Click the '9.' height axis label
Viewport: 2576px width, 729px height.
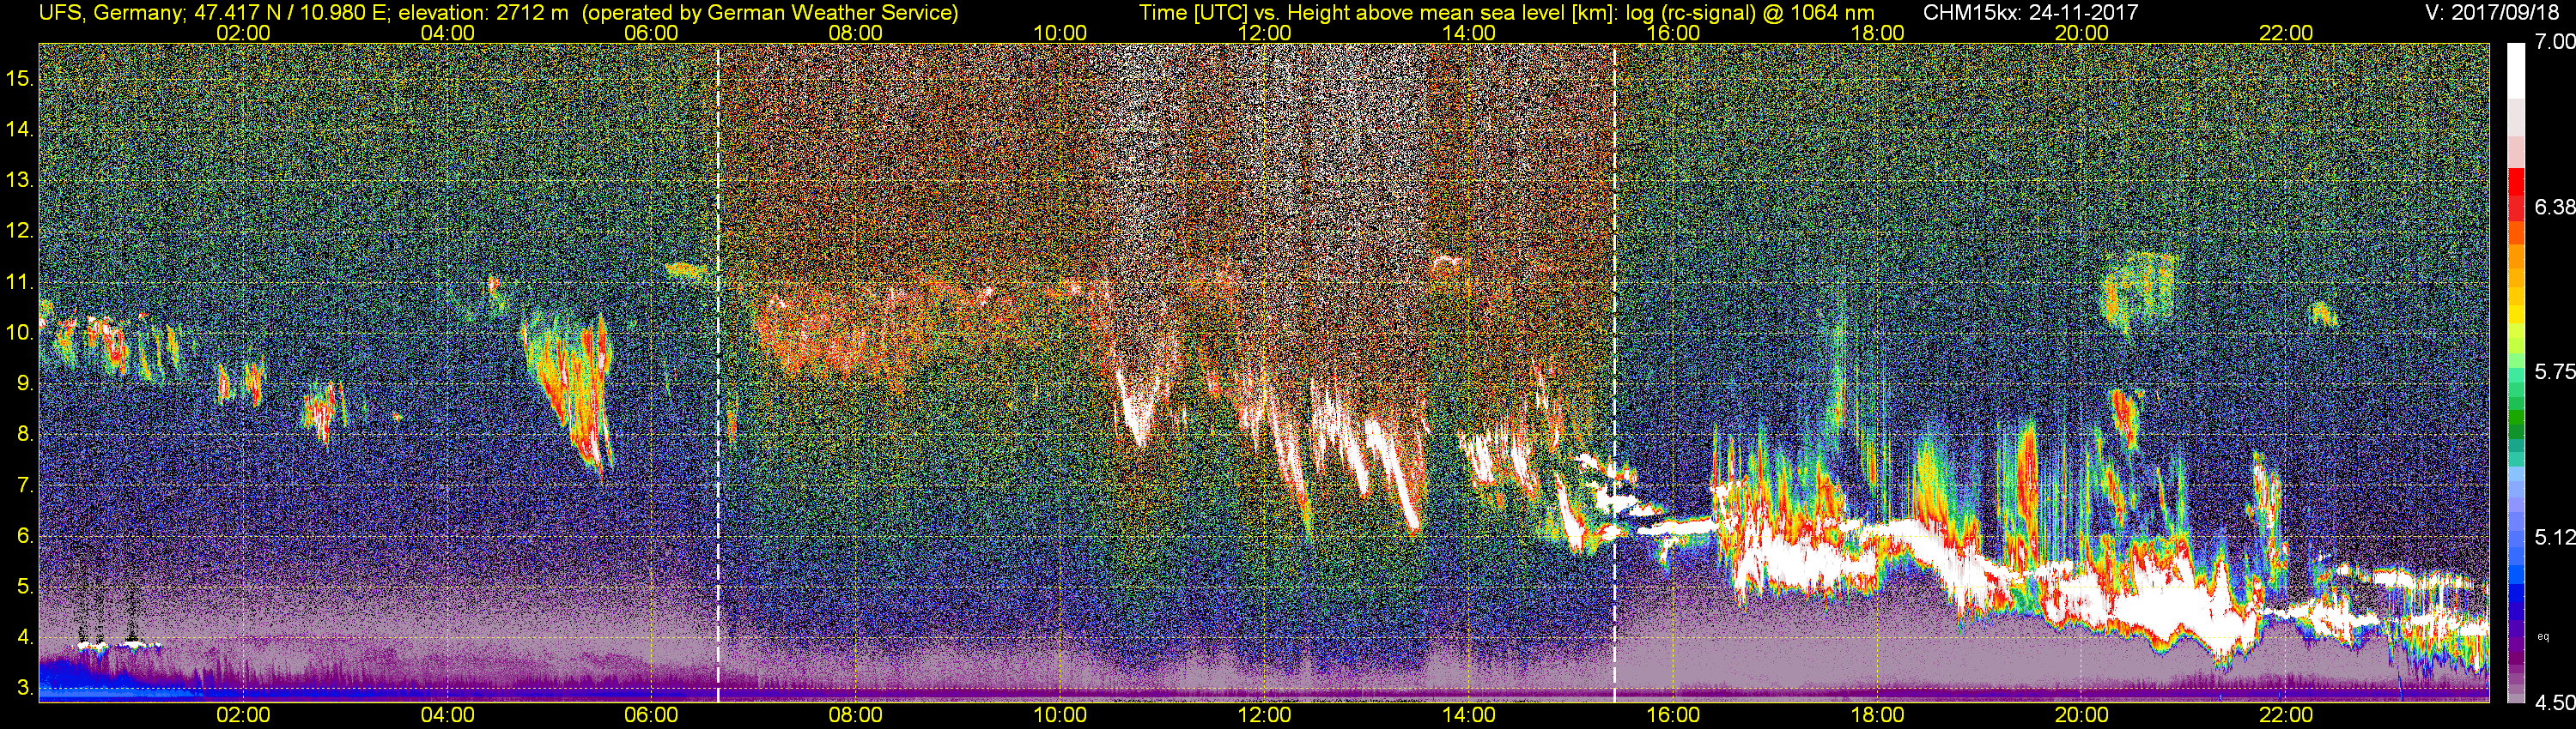click(x=26, y=384)
